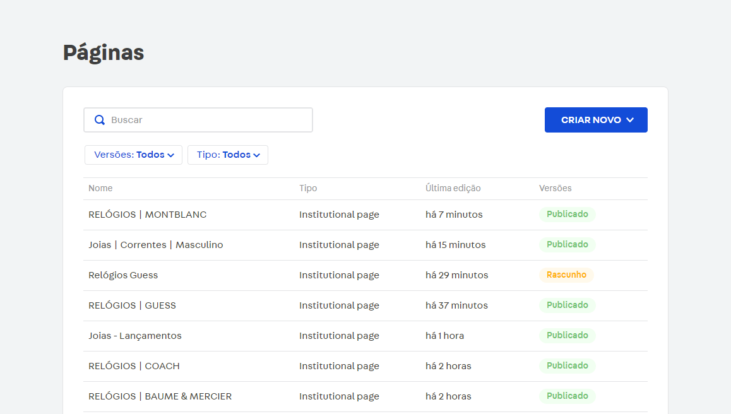Click the Versões column header
Viewport: 731px width, 414px height.
tap(555, 188)
